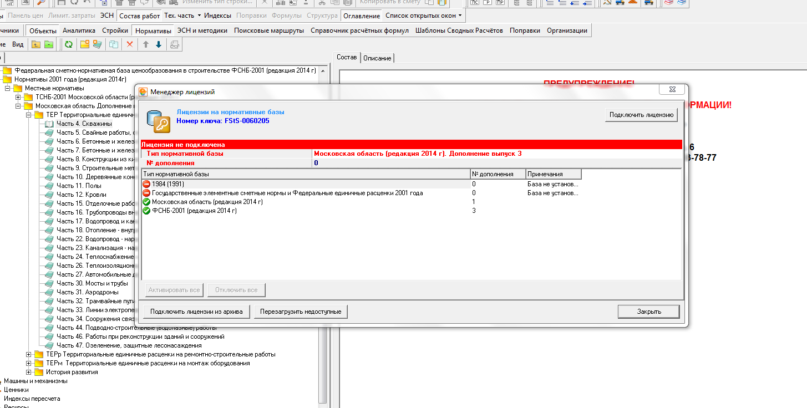Click the red stop icon beside 1984 (1991)
Screen dimensions: 807x408
click(x=146, y=184)
